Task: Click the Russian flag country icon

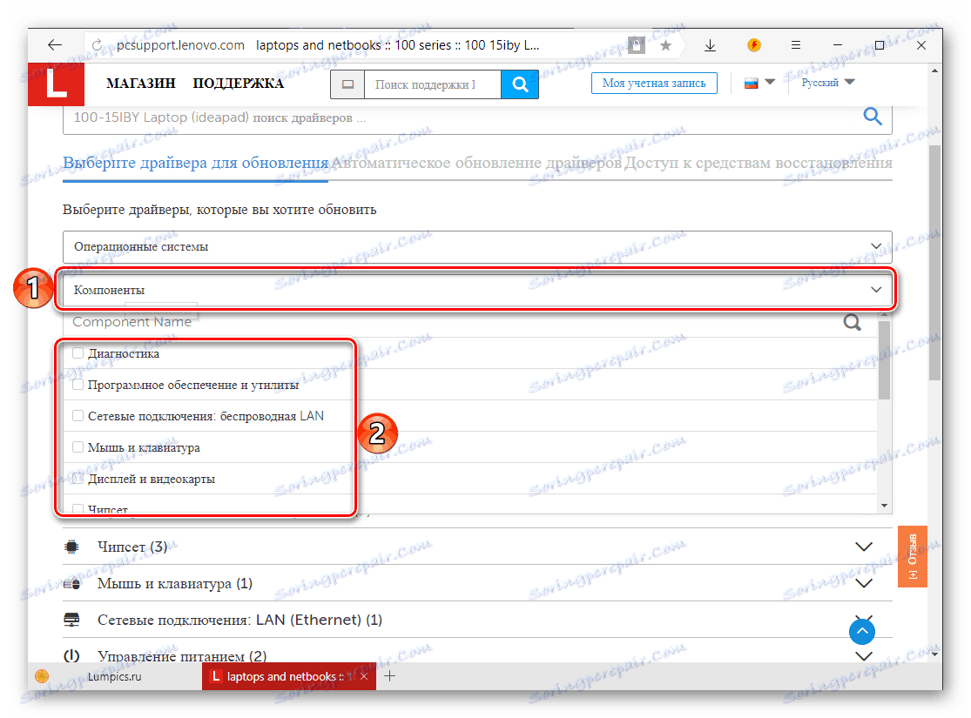Action: click(x=752, y=83)
